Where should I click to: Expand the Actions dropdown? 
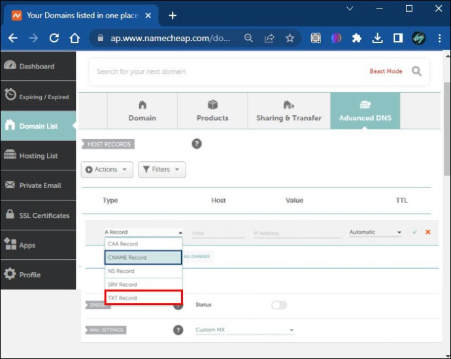107,170
